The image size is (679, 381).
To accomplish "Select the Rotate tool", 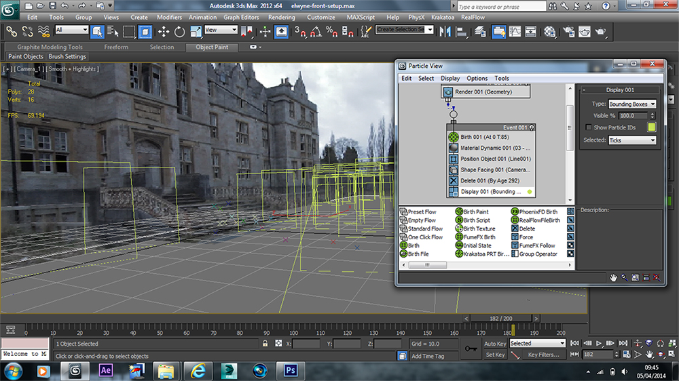I will coord(179,31).
